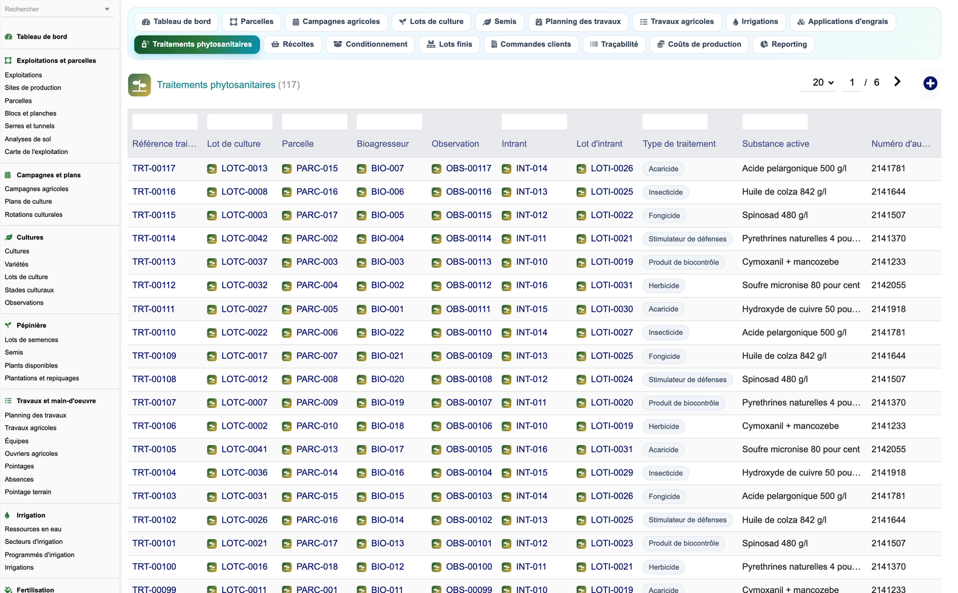Image resolution: width=958 pixels, height=593 pixels.
Task: Click the OBS-0114 record icon
Action: pos(436,239)
